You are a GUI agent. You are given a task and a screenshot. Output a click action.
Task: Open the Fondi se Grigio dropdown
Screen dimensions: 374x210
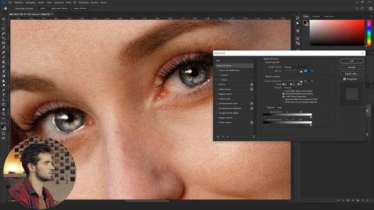tap(280, 107)
